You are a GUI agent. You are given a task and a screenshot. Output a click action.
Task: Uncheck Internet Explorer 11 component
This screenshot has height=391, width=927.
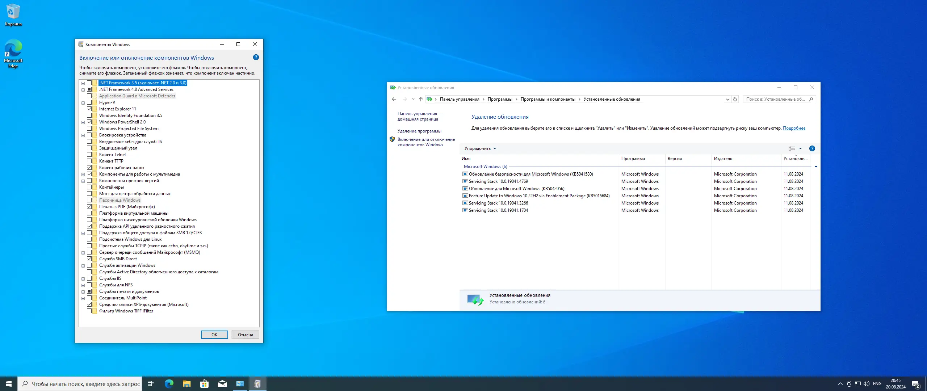(89, 109)
